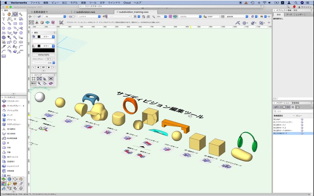Viewport: 314px width, 196px height.
Task: Toggle Snap to Working Plane in Snap palette
Action: 51,83
